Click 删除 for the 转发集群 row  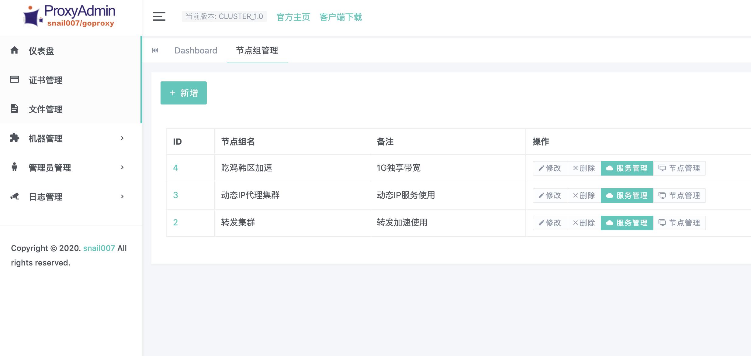[x=584, y=223]
